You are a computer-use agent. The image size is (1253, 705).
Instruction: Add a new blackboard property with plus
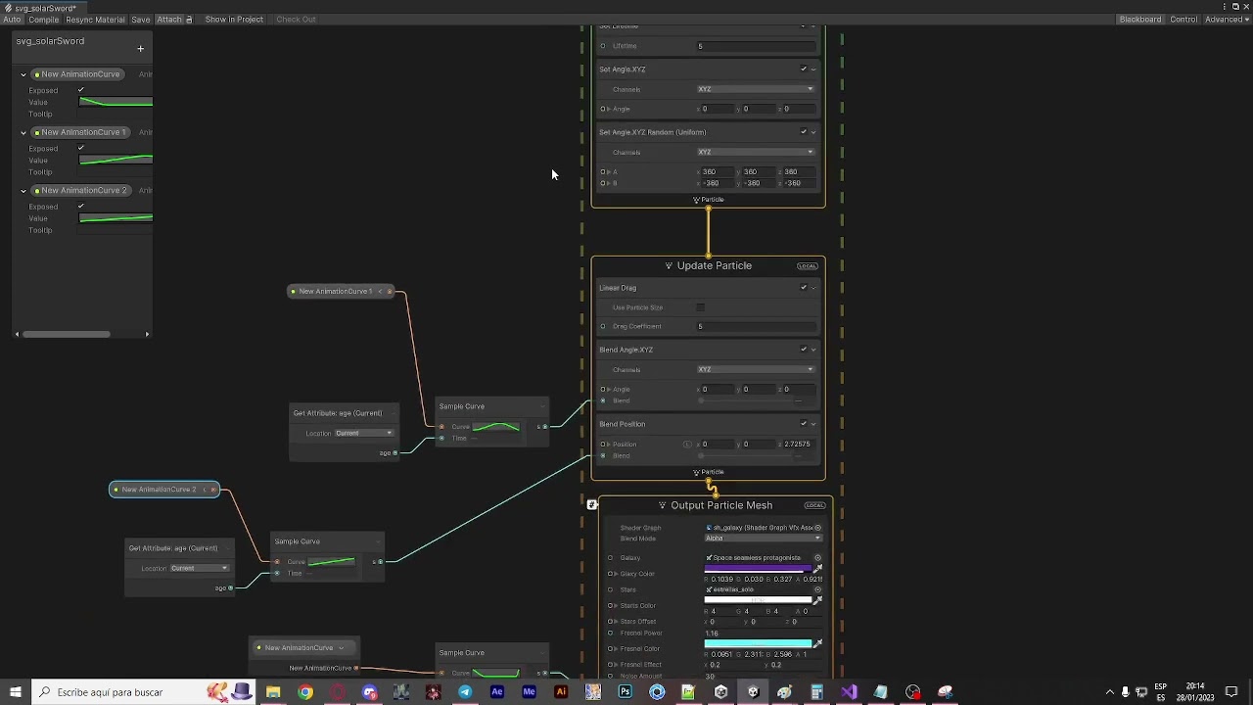click(x=140, y=48)
